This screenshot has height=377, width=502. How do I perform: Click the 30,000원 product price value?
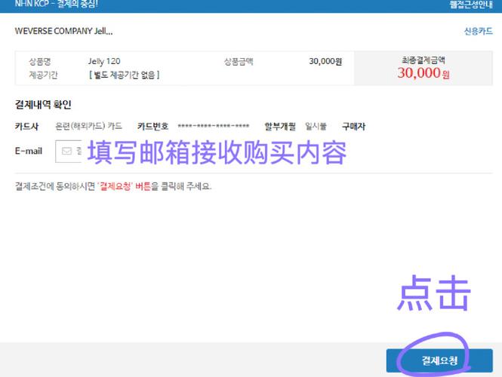pos(325,61)
